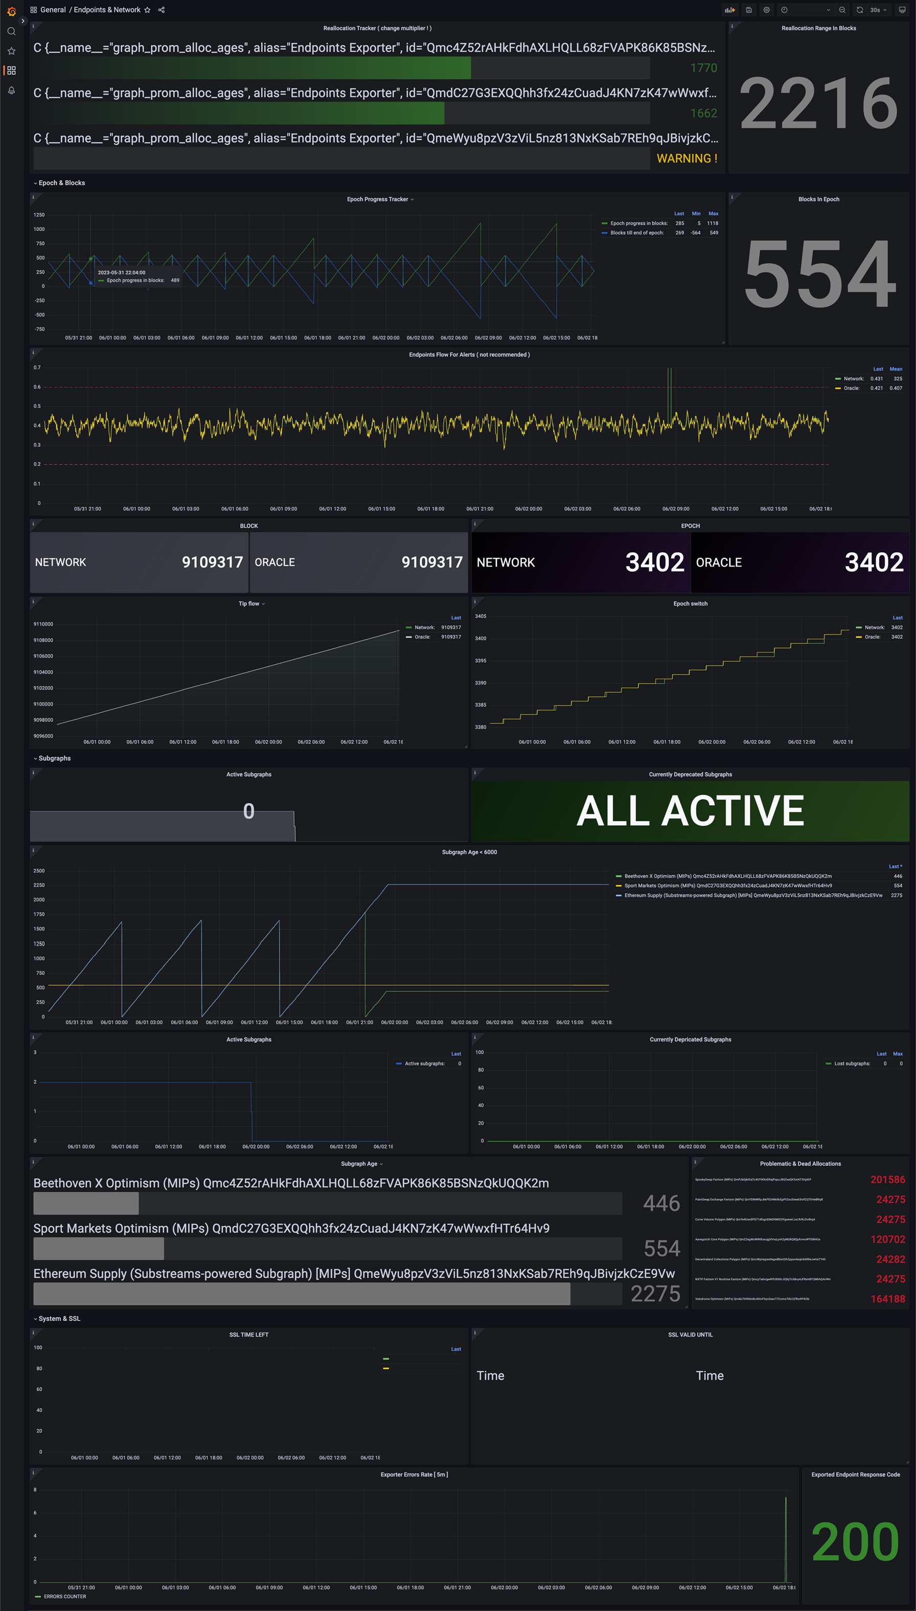Toggle 'Blocks till end of epoch' legend series
916x1611 pixels.
[x=637, y=233]
